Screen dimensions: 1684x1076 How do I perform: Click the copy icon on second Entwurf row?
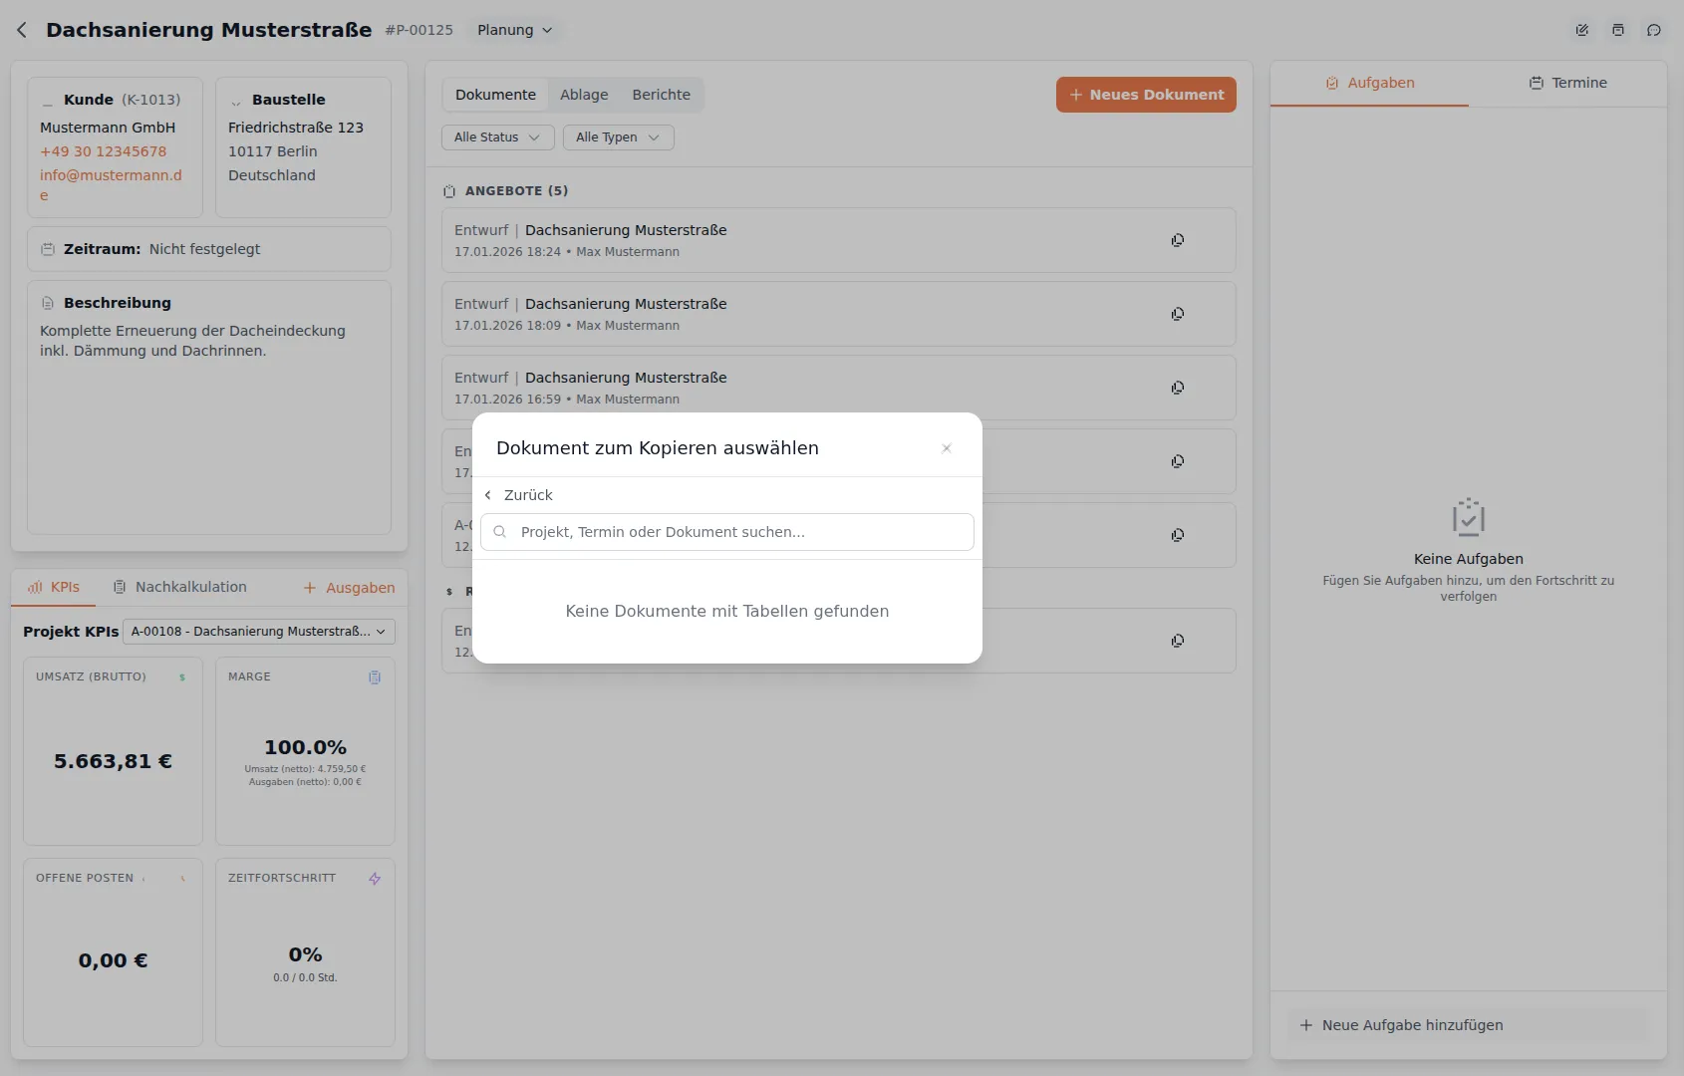click(x=1178, y=314)
